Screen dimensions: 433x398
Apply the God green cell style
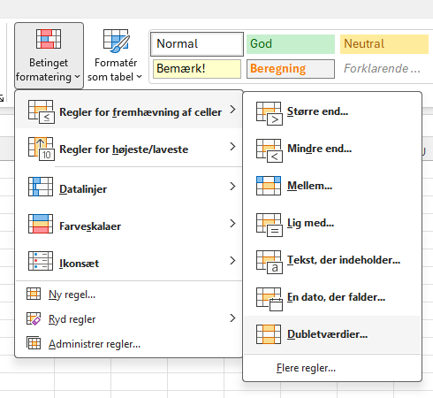291,44
